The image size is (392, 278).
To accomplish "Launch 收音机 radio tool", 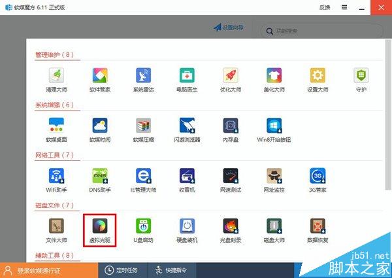I will coord(187,181).
